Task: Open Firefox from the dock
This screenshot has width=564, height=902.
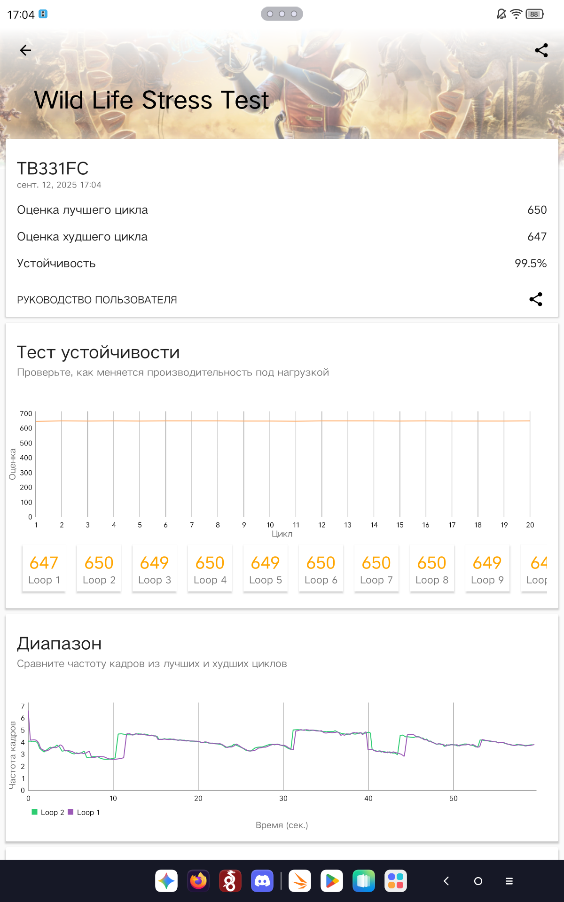Action: 198,881
